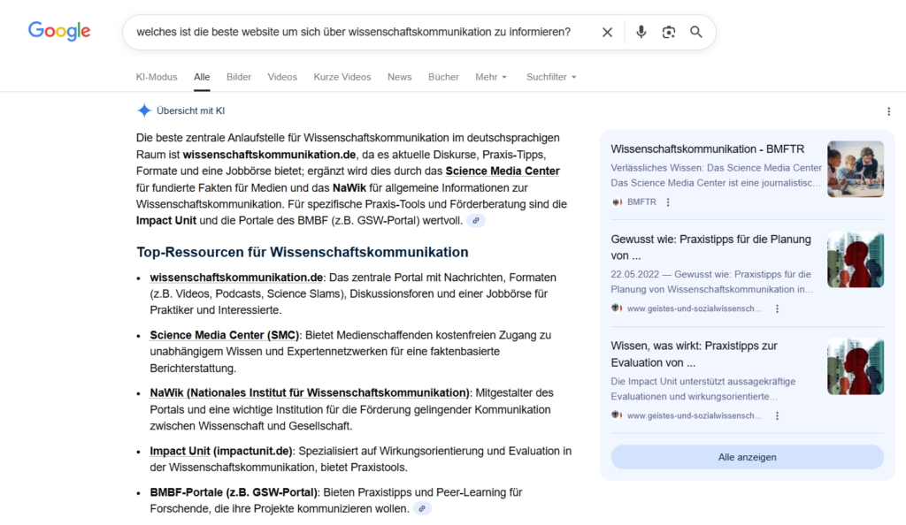
Task: Select the KI-Modus tab
Action: pos(157,77)
